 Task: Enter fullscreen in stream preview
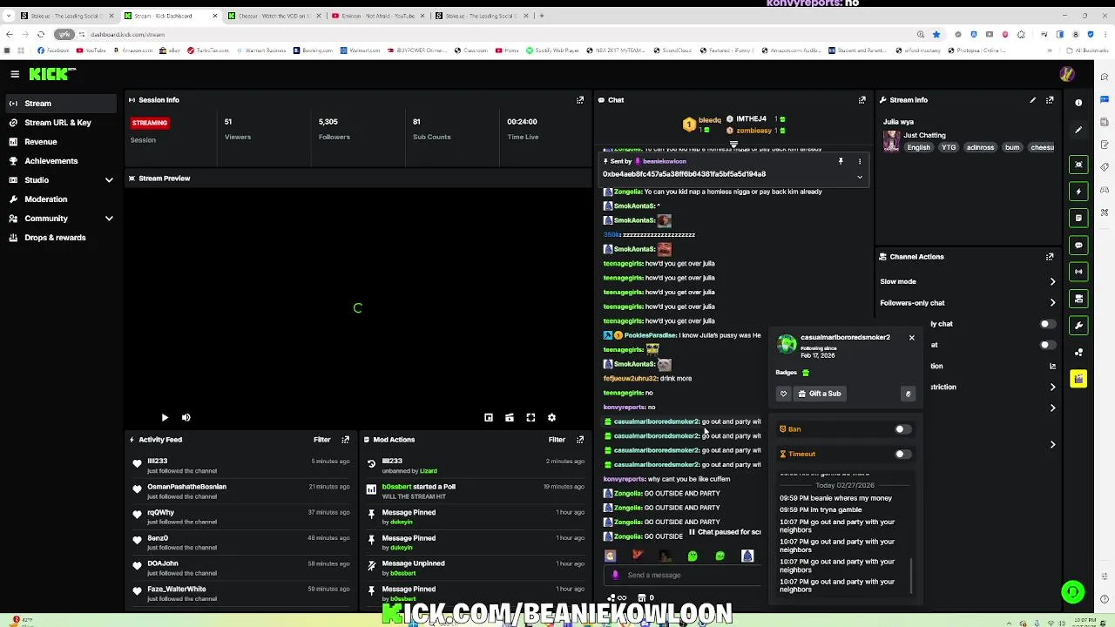530,418
